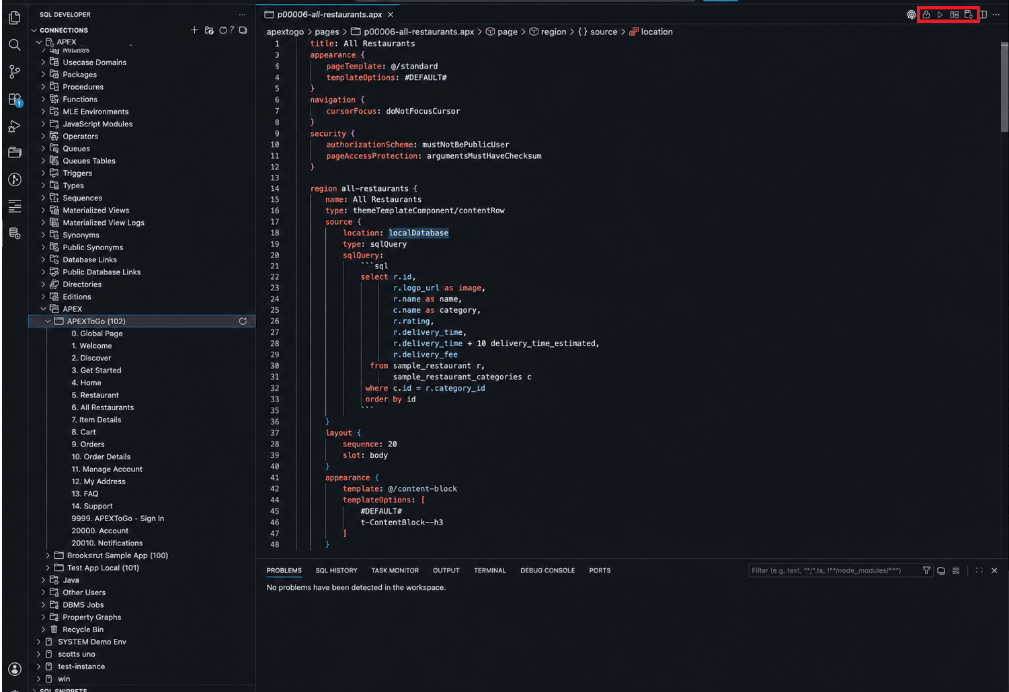Close the p00006-all-restaurants.apx tab

[x=391, y=14]
